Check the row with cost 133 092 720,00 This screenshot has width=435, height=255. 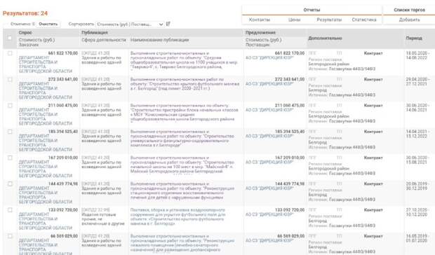tap(10, 210)
